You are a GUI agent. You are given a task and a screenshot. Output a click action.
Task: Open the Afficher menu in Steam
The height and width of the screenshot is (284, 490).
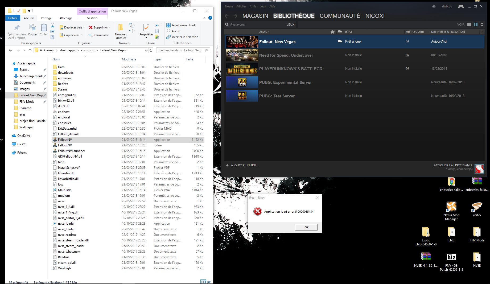coord(241,6)
